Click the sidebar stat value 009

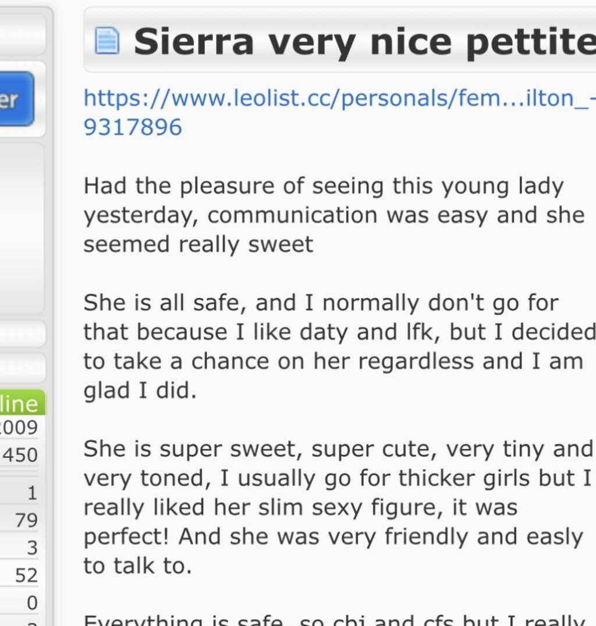21,428
